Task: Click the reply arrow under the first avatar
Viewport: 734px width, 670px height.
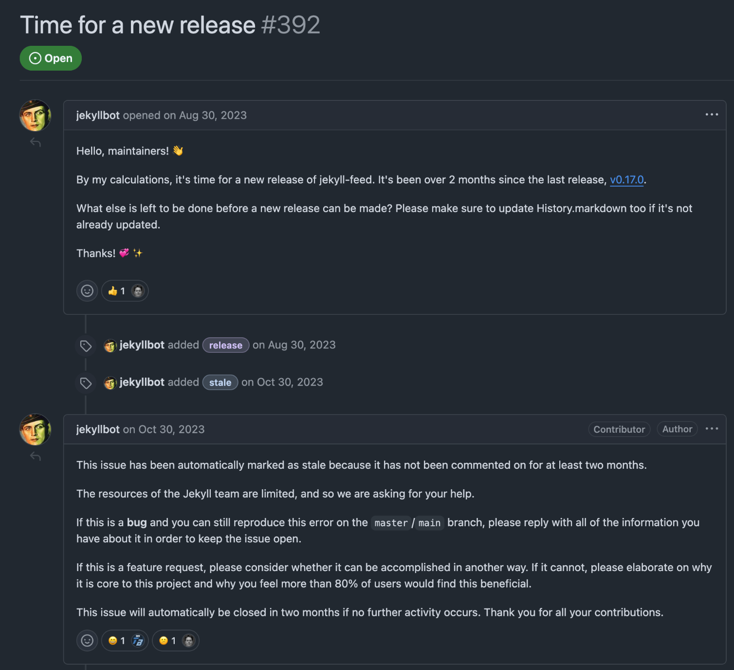Action: (36, 142)
